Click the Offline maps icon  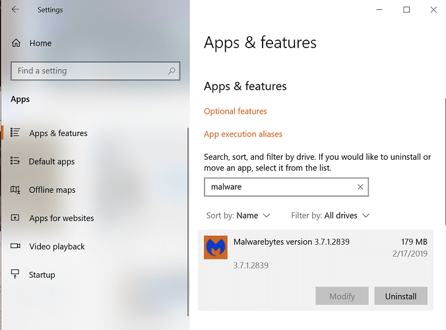click(16, 190)
